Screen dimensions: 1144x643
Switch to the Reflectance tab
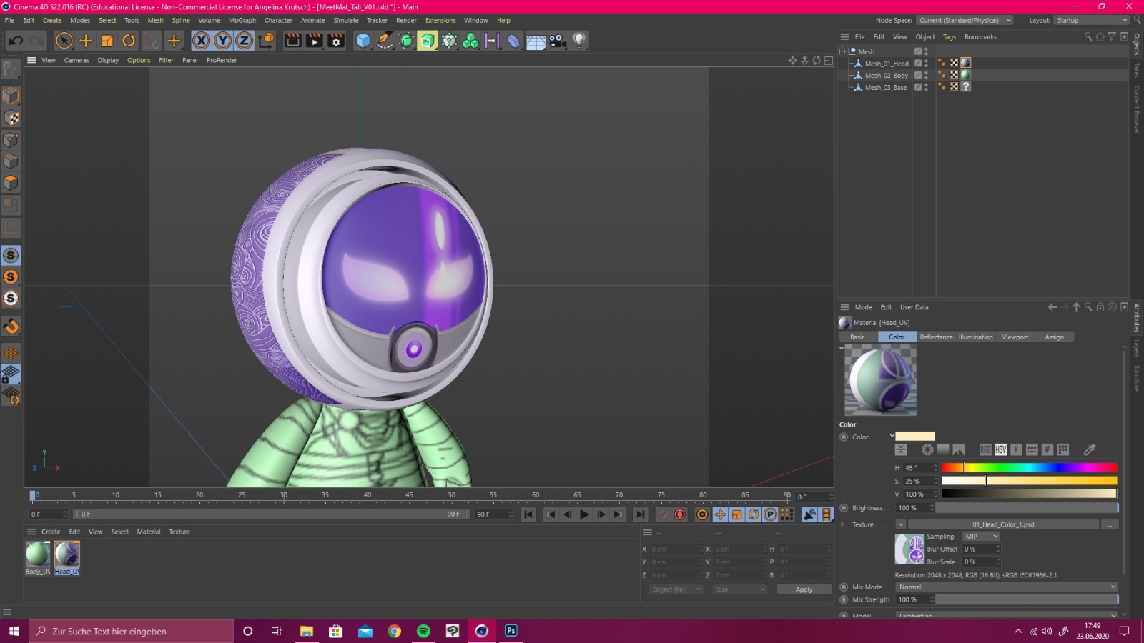[x=936, y=337]
